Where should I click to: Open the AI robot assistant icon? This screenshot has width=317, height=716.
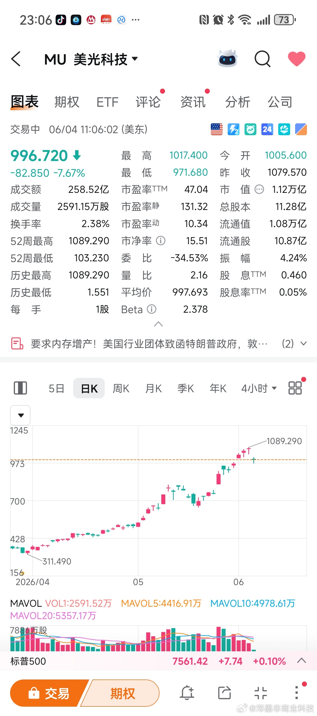point(227,59)
